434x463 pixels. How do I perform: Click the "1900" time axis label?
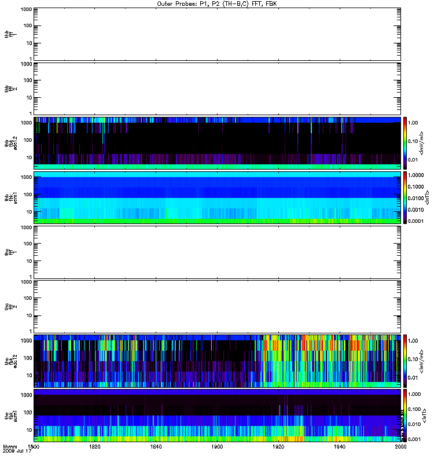click(x=217, y=446)
